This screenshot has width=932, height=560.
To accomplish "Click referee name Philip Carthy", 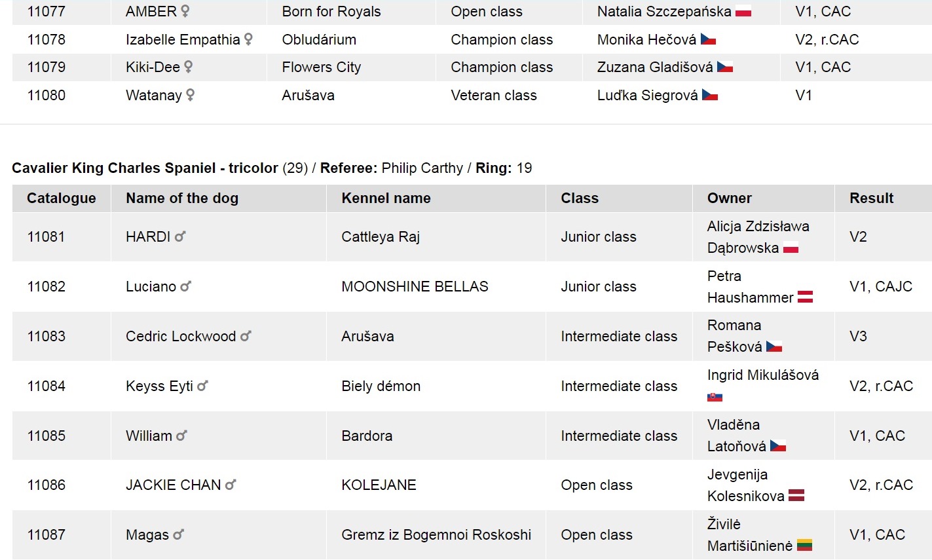I will coord(422,168).
